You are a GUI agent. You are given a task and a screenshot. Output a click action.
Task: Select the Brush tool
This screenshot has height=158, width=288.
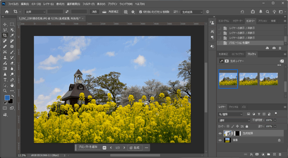(12, 52)
